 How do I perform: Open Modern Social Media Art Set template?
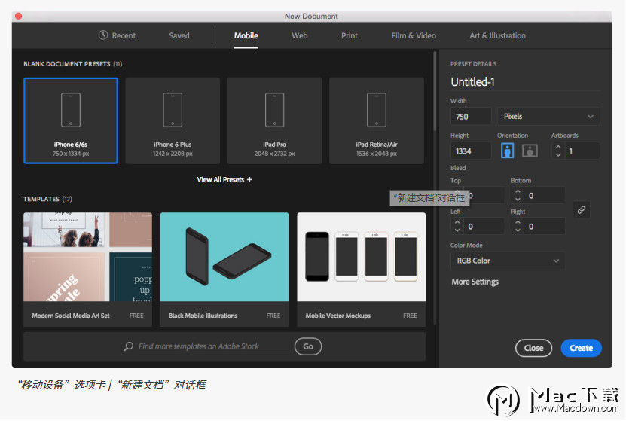point(88,270)
